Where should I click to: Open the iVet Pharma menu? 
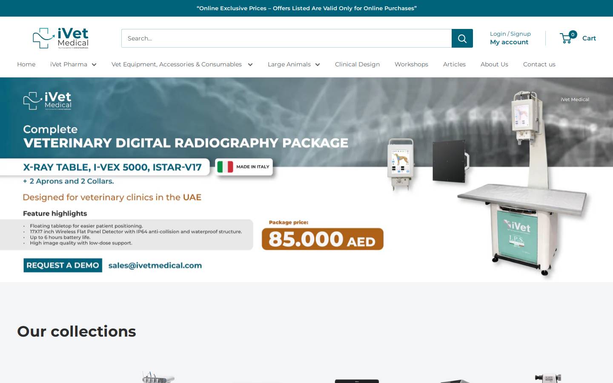[69, 64]
